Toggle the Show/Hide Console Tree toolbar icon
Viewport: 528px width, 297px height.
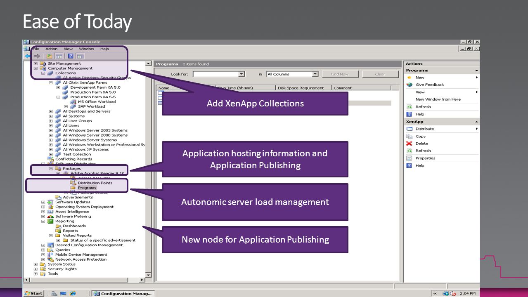point(59,56)
